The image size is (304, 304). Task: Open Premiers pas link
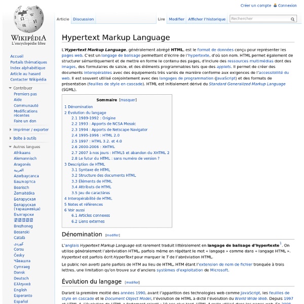(25, 94)
